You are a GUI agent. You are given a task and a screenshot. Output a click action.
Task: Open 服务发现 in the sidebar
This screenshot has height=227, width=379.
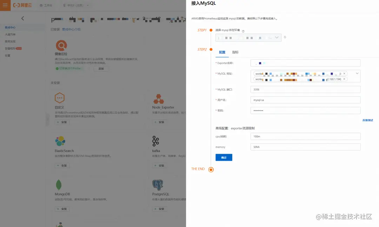[10, 41]
